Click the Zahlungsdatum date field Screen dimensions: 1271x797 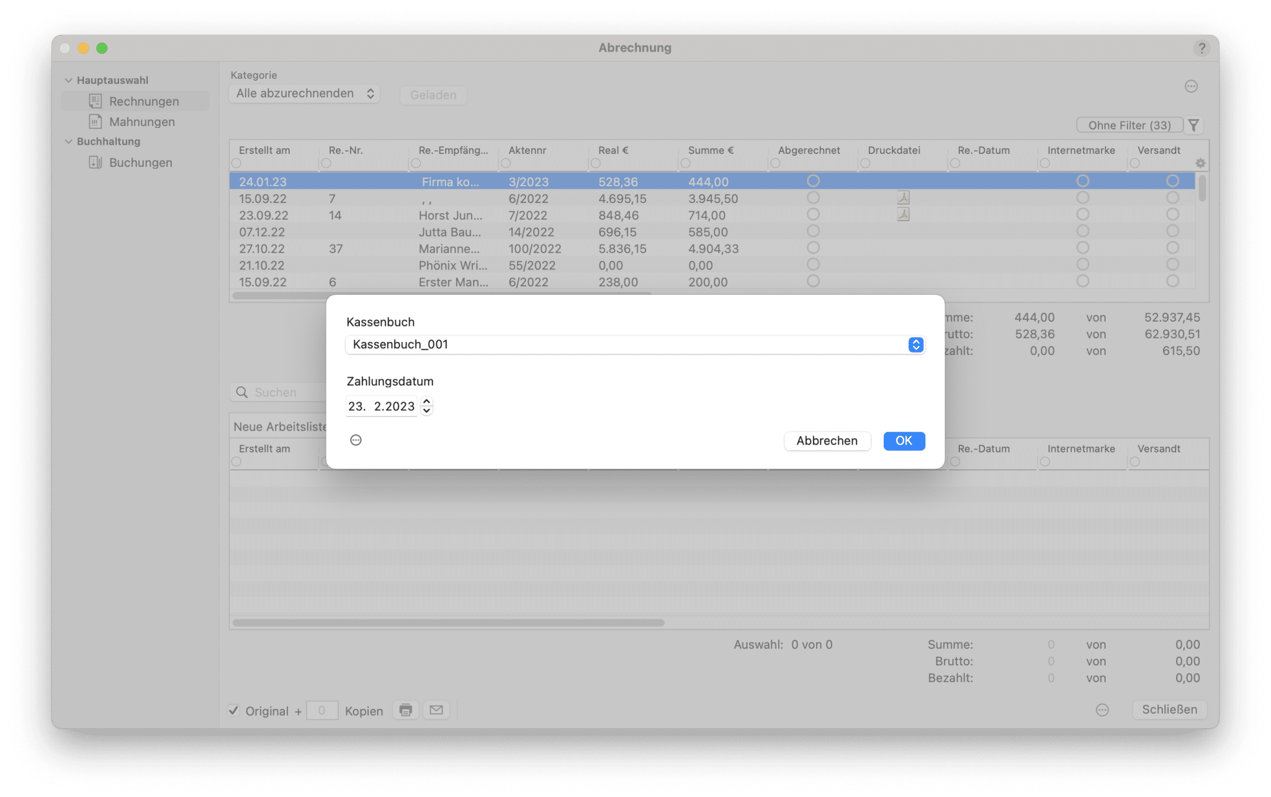pos(381,407)
